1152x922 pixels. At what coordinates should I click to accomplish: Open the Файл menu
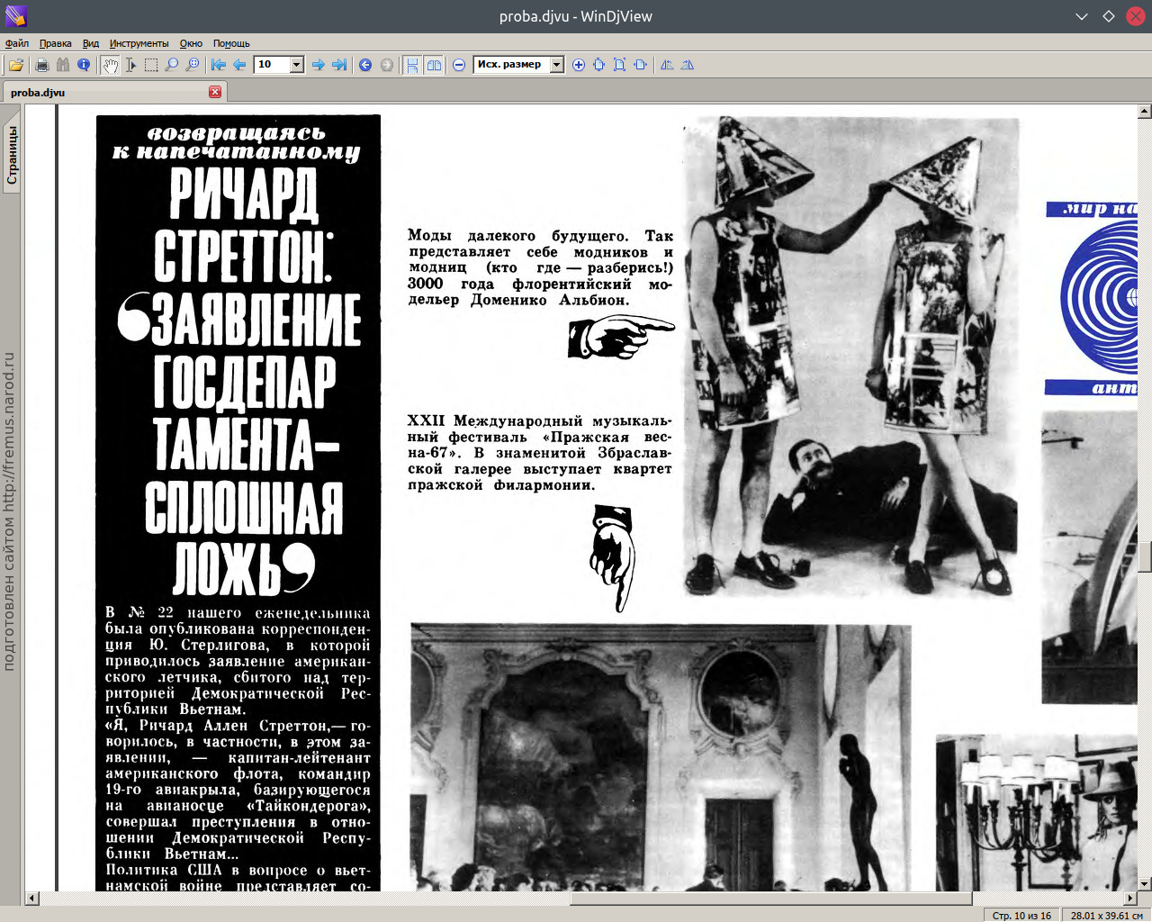pos(17,43)
